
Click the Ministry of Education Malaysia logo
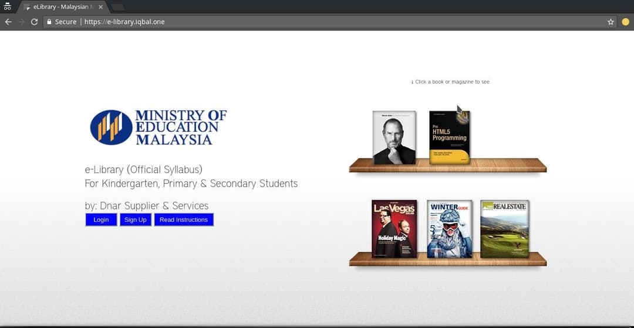coord(158,127)
